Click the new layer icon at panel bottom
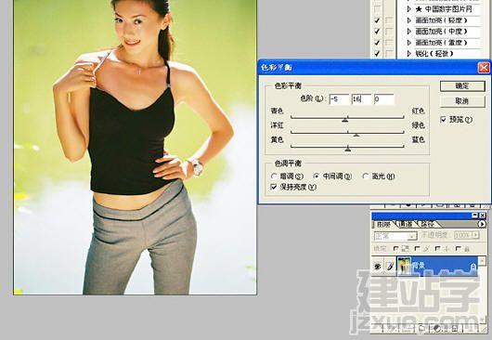The width and height of the screenshot is (492, 340). pyautogui.click(x=455, y=328)
